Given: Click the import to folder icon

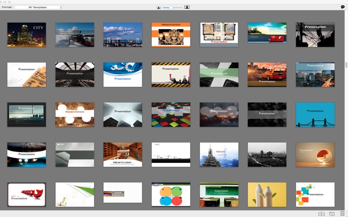Looking at the screenshot, I should pos(332,214).
